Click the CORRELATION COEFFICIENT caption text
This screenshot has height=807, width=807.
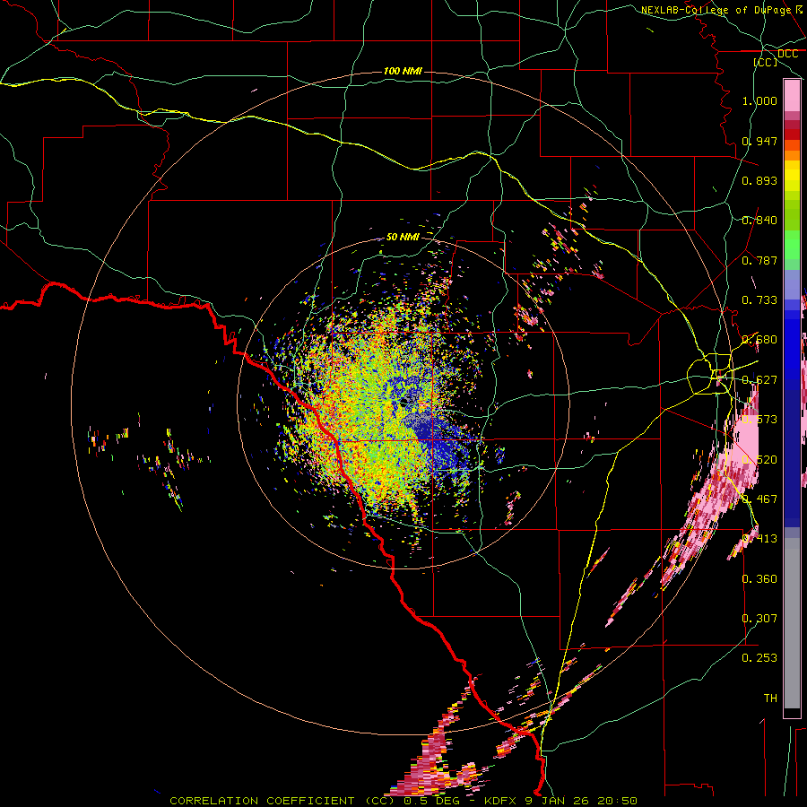tap(262, 801)
